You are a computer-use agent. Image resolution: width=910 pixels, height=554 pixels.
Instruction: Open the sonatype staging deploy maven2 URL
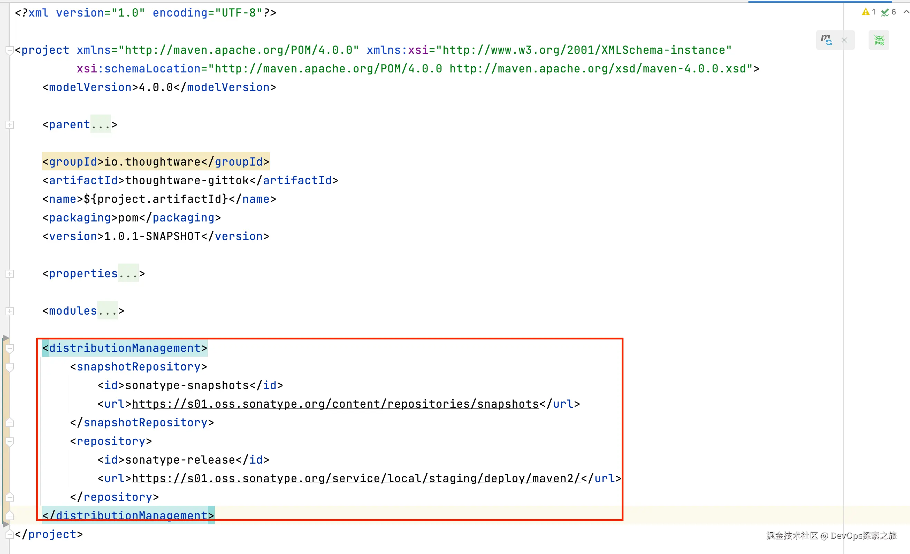(356, 479)
